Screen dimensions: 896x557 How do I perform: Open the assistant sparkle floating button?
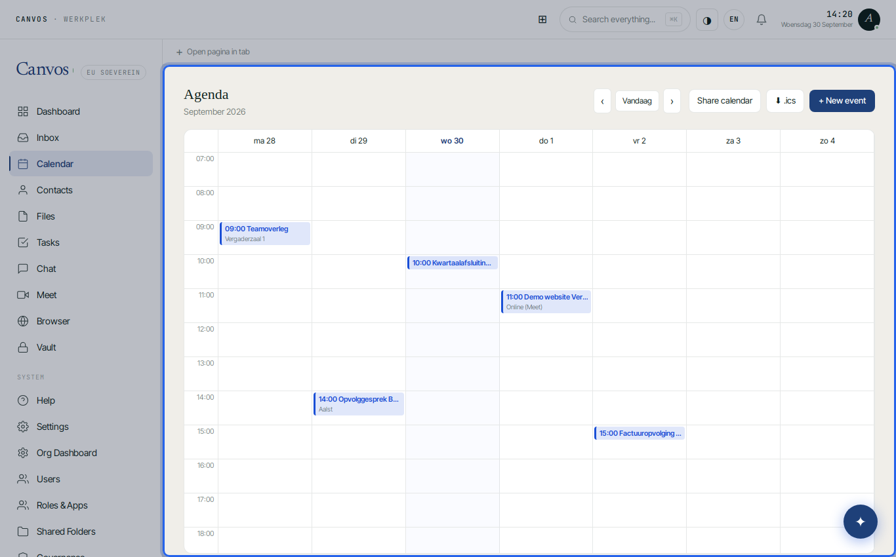tap(861, 522)
